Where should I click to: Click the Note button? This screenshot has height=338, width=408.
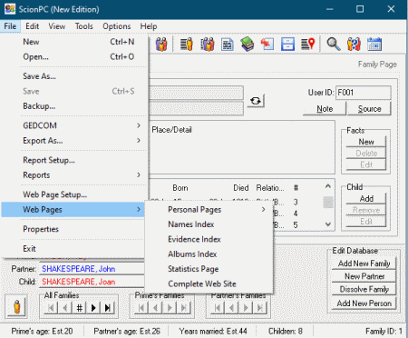click(325, 109)
